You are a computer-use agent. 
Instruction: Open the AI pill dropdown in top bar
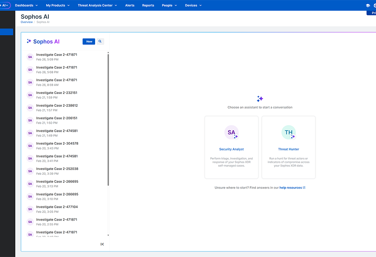point(5,6)
